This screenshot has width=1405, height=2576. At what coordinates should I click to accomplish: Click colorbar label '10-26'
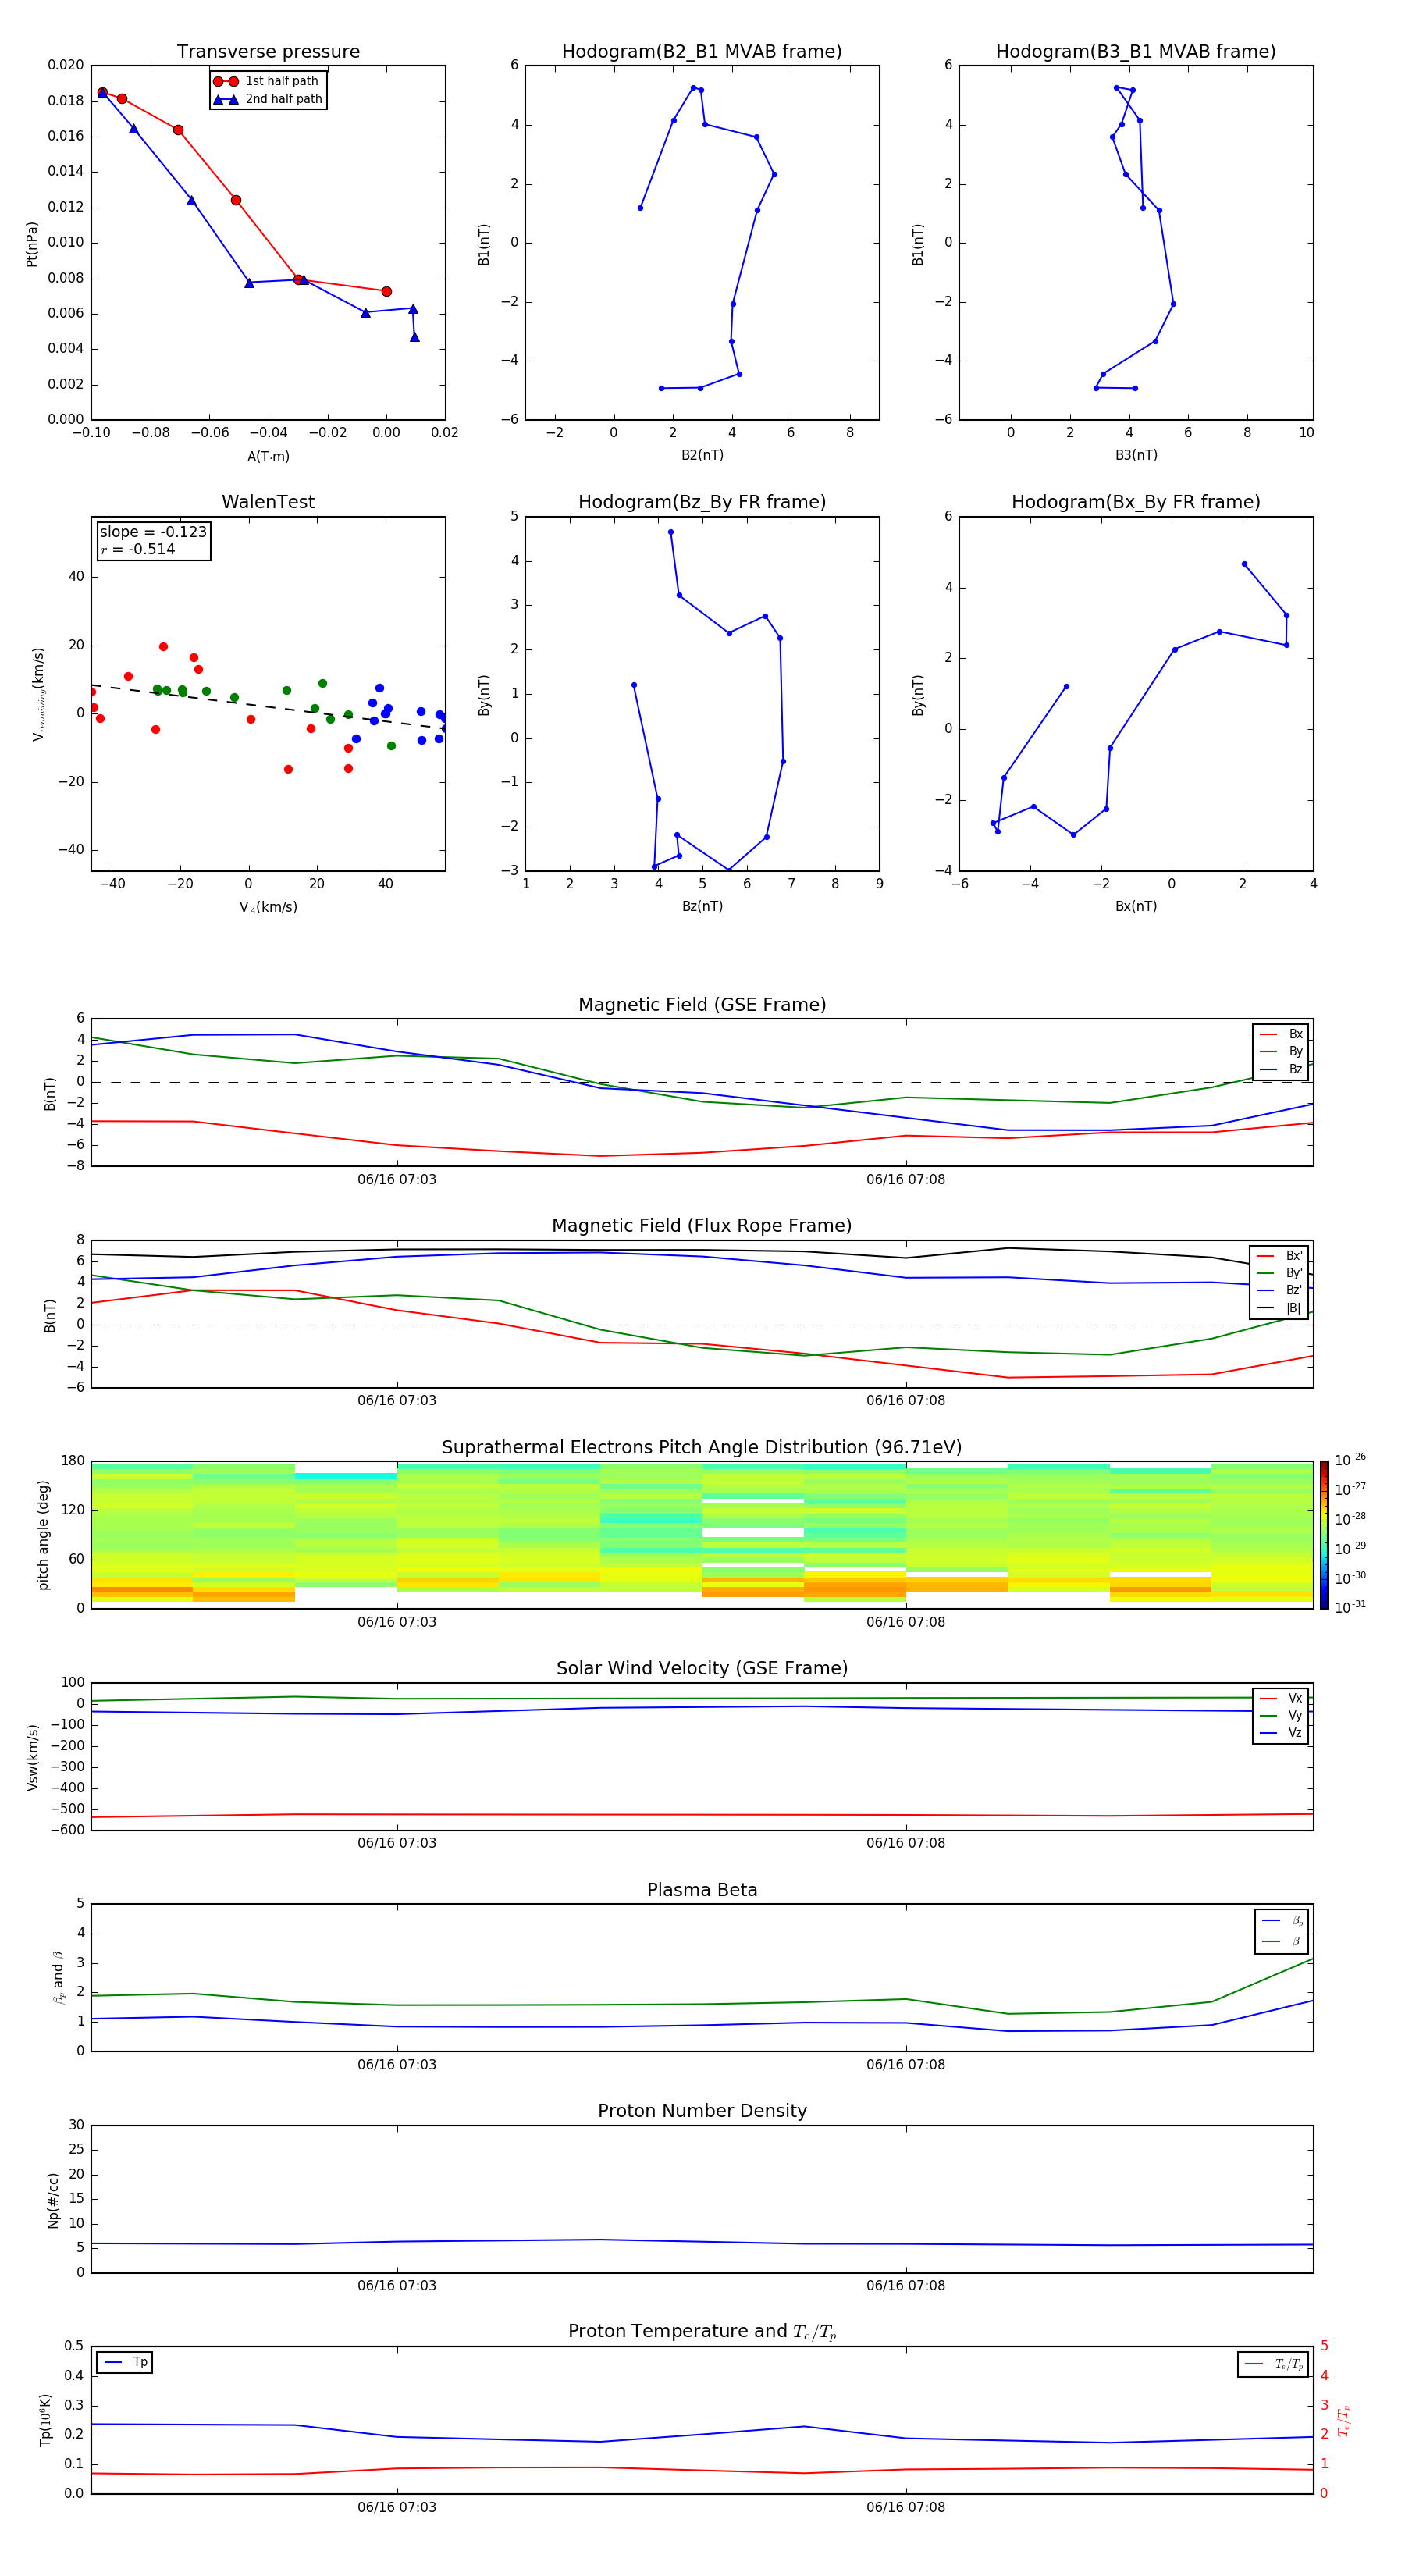point(1350,1460)
